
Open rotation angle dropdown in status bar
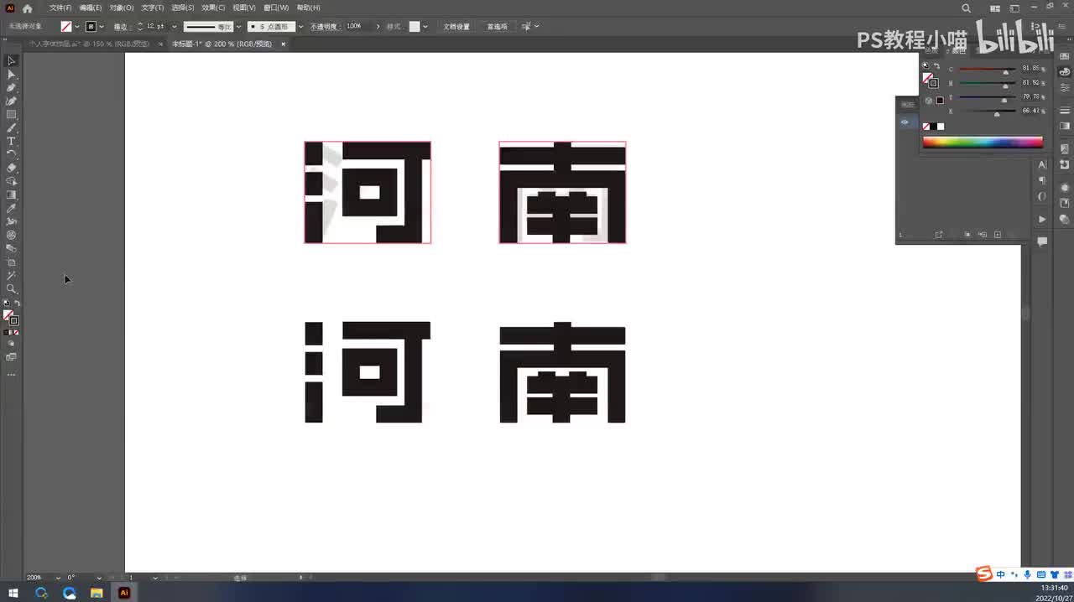click(x=99, y=578)
